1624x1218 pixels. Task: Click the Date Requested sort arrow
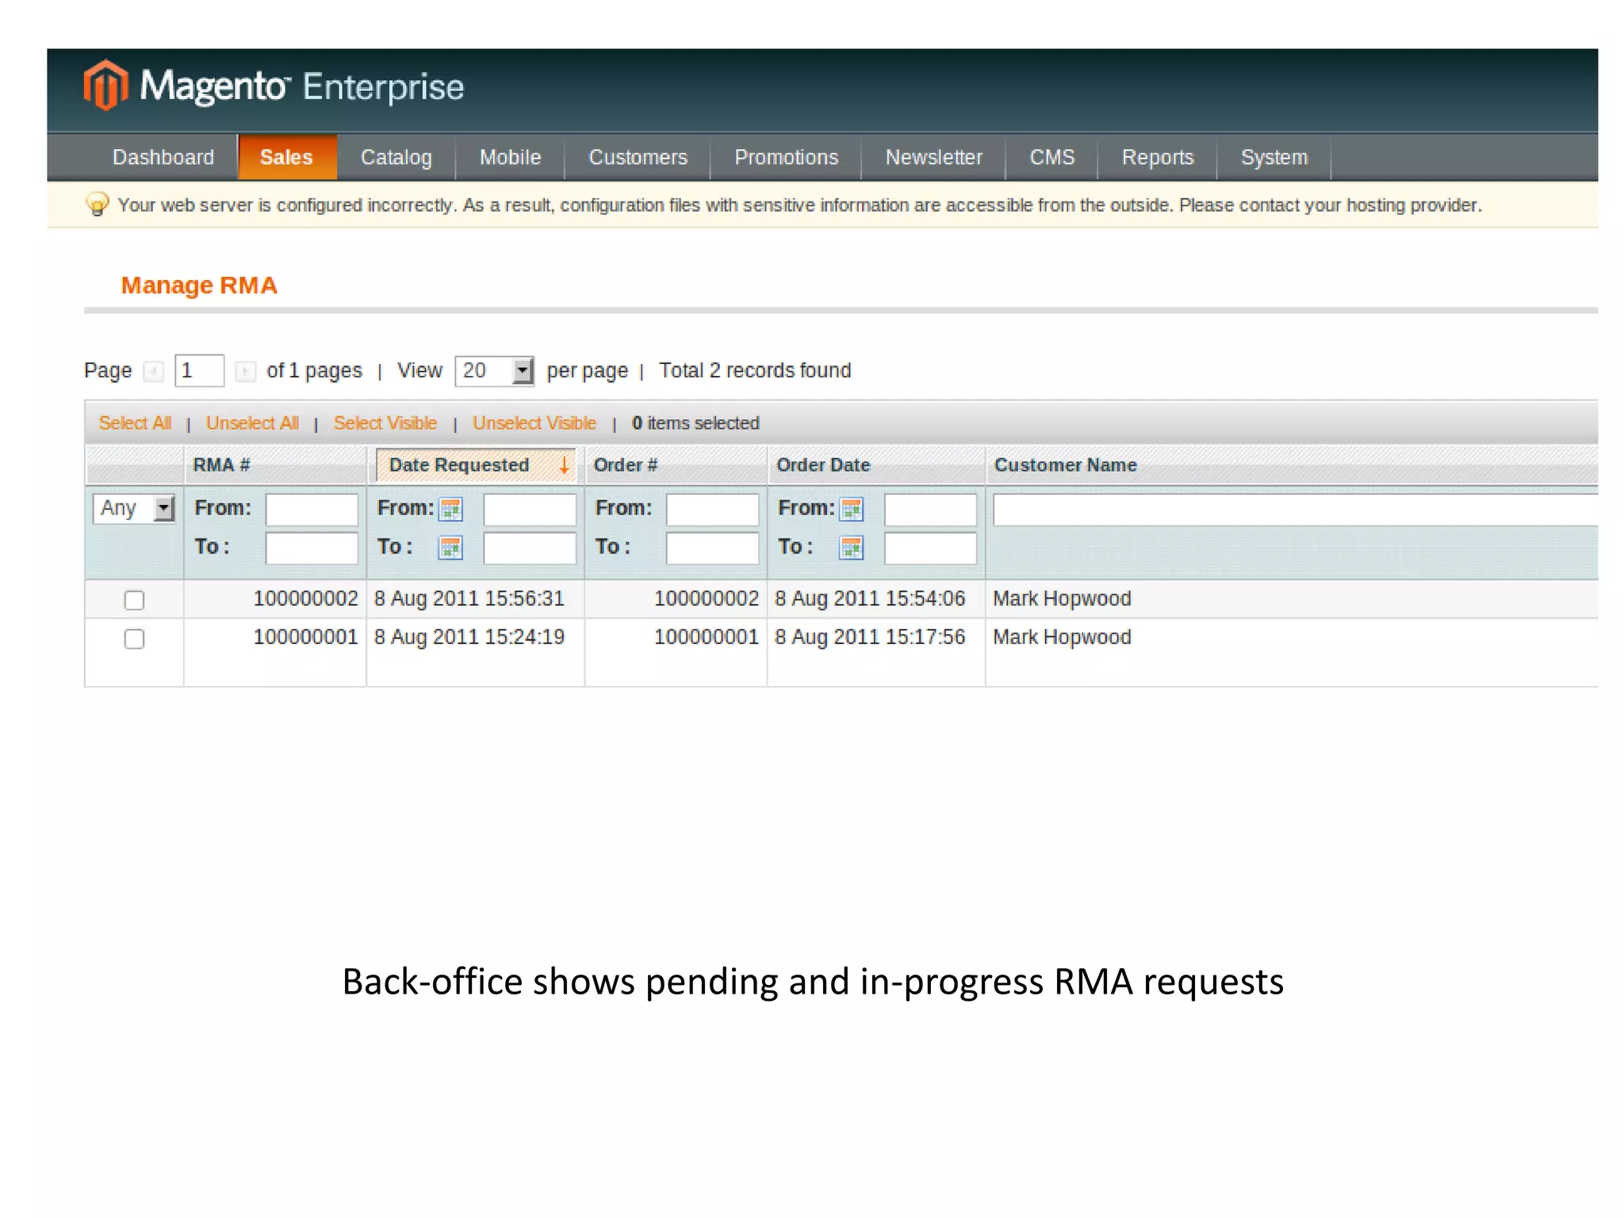564,465
